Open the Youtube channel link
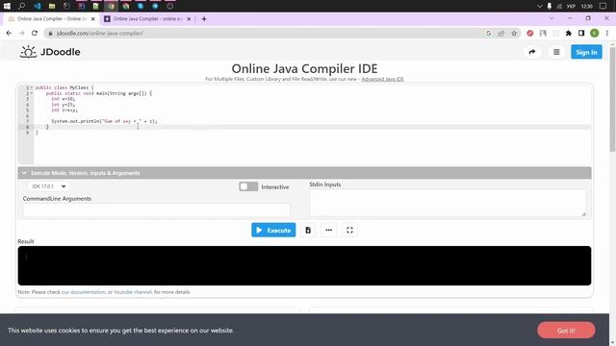616x346 pixels. pos(133,292)
